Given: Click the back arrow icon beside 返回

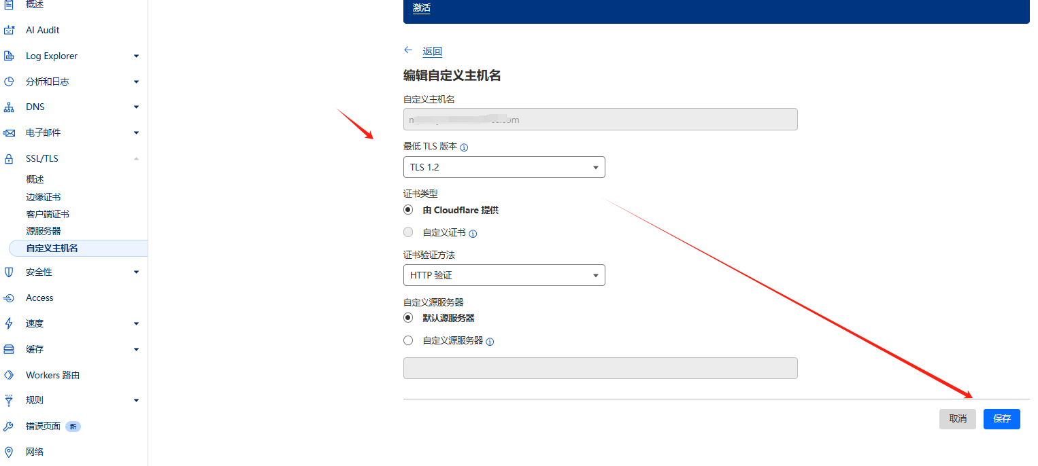Looking at the screenshot, I should click(x=408, y=50).
